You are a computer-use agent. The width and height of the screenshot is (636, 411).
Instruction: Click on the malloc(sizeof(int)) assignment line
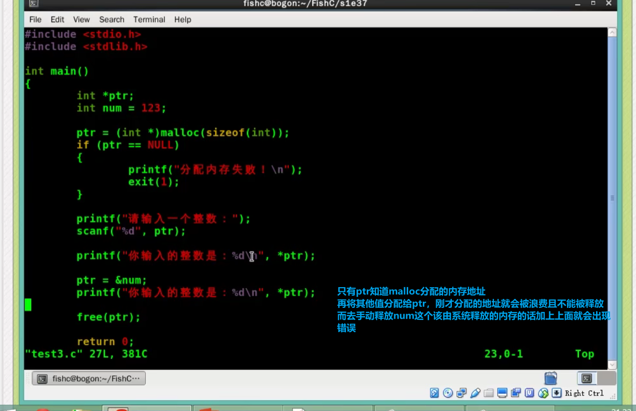[x=183, y=133]
